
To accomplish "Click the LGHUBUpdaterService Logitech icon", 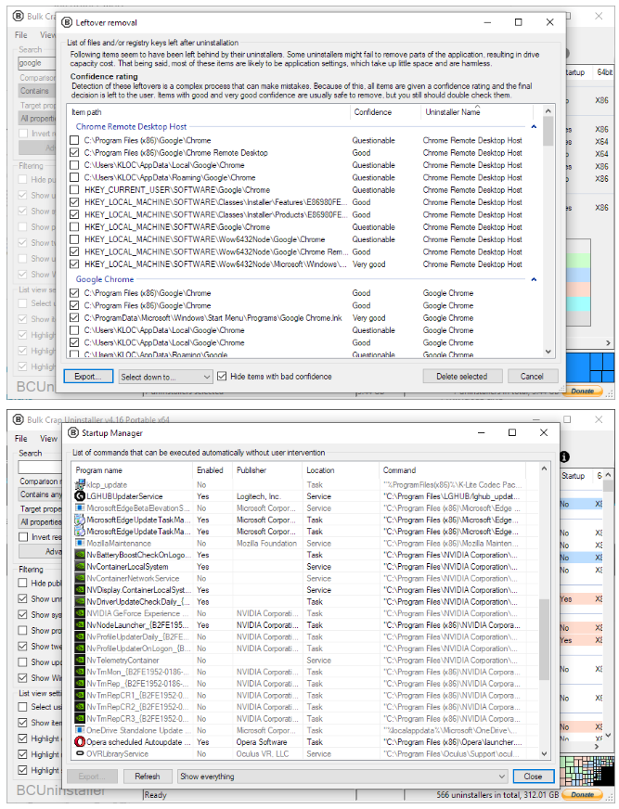I will coord(80,496).
